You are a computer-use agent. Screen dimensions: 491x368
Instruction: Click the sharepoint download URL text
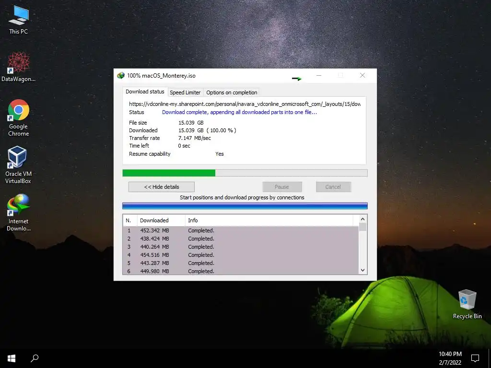coord(245,104)
